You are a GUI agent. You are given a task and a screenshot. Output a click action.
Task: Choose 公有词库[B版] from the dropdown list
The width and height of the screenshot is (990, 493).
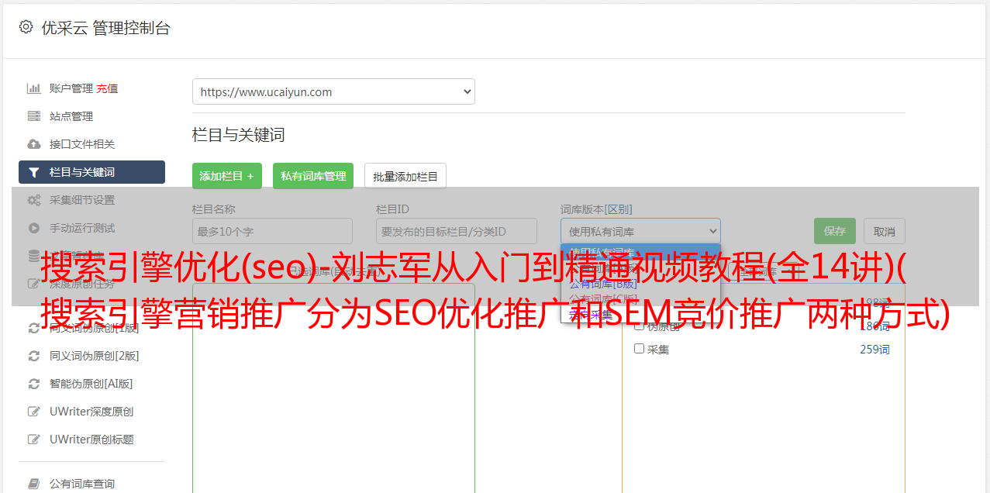603,284
